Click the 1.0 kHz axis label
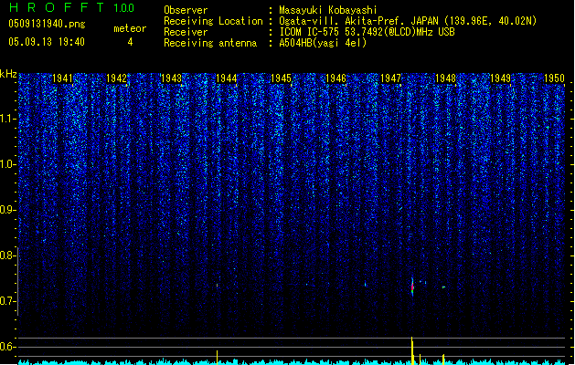The width and height of the screenshot is (575, 365). [x=7, y=164]
